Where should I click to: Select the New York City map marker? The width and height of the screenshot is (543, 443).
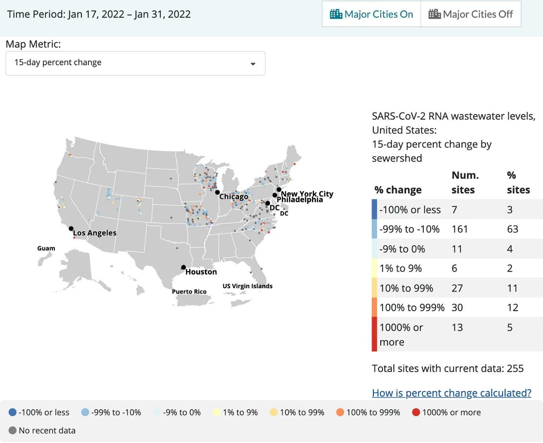coord(279,190)
